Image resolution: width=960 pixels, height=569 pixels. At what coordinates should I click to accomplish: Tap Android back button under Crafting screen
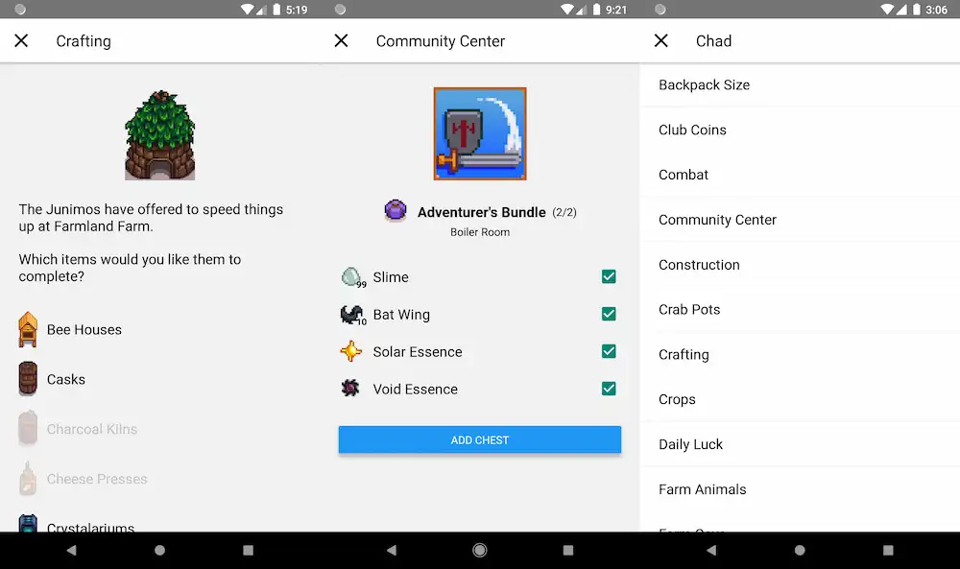72,550
